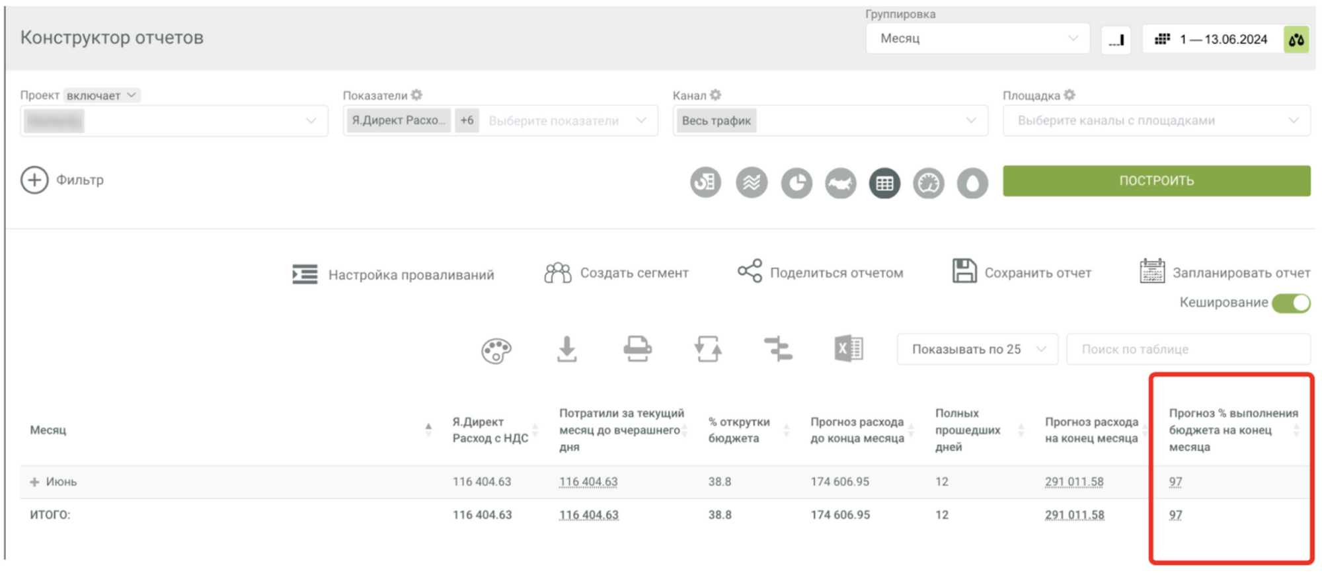The width and height of the screenshot is (1322, 573).
Task: Open the gauge speedometer view
Action: point(928,183)
